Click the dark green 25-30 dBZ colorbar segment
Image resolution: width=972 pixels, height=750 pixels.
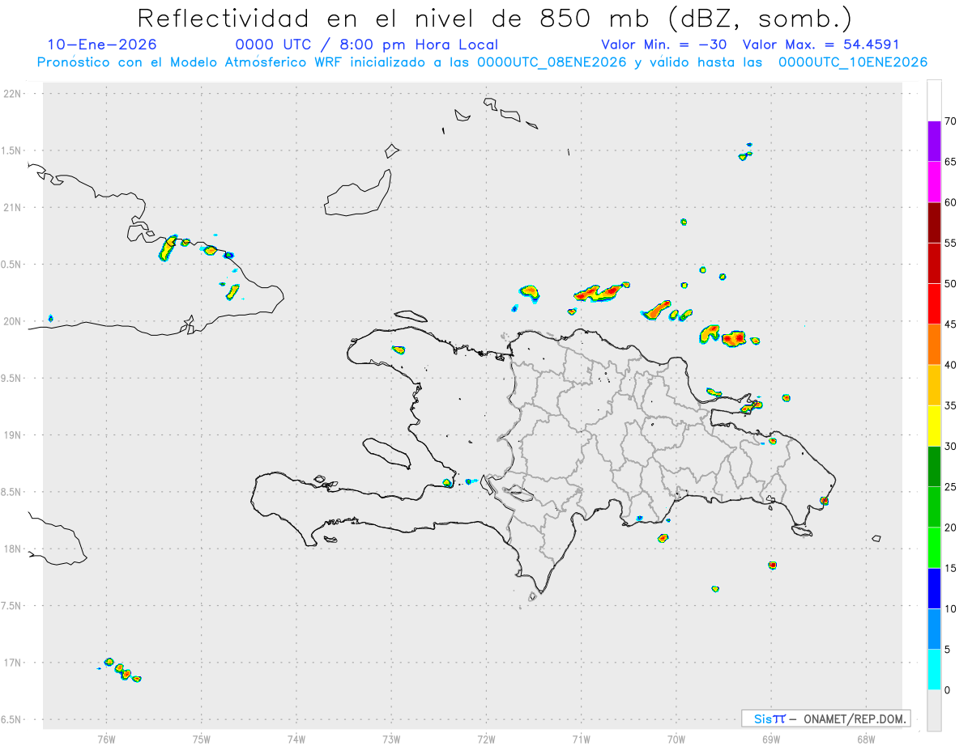click(934, 467)
